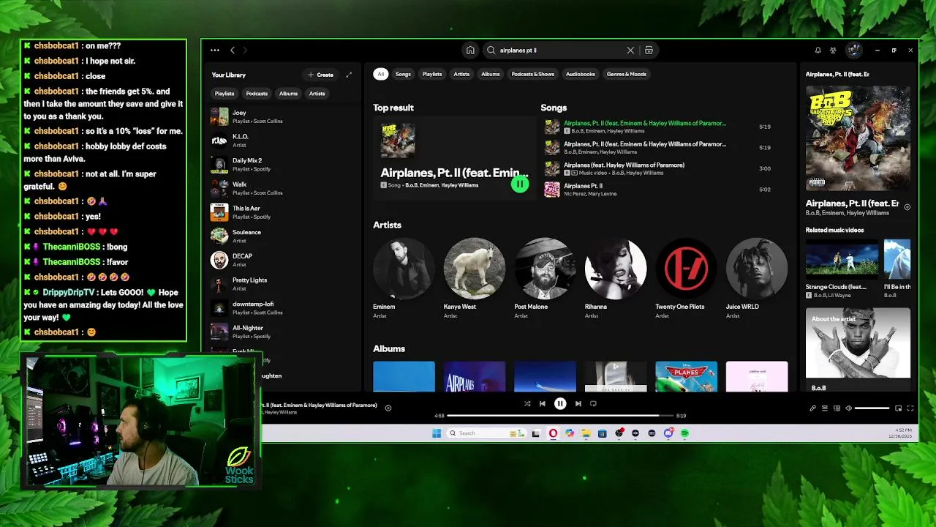Screen dimensions: 936x527
Task: Play the Airplanes music video song row
Action: tap(659, 168)
